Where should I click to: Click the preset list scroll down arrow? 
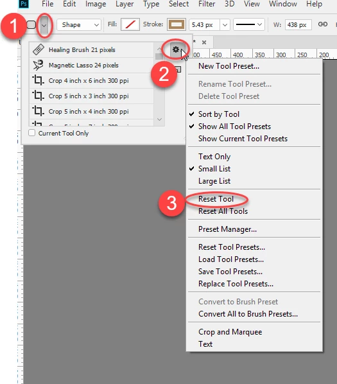click(159, 119)
